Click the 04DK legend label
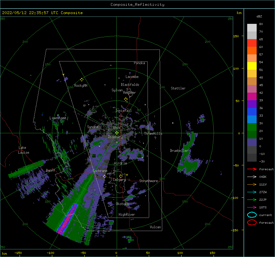 [263, 177]
